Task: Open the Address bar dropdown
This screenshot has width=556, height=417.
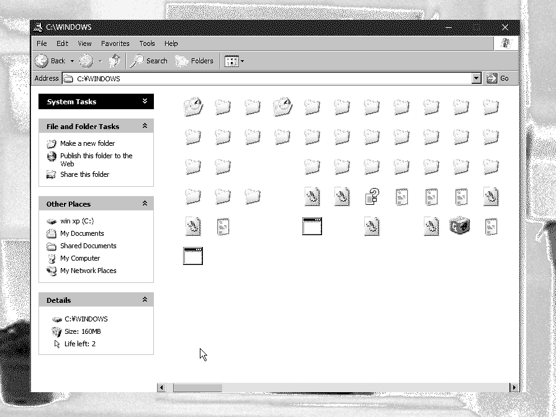Action: (476, 78)
